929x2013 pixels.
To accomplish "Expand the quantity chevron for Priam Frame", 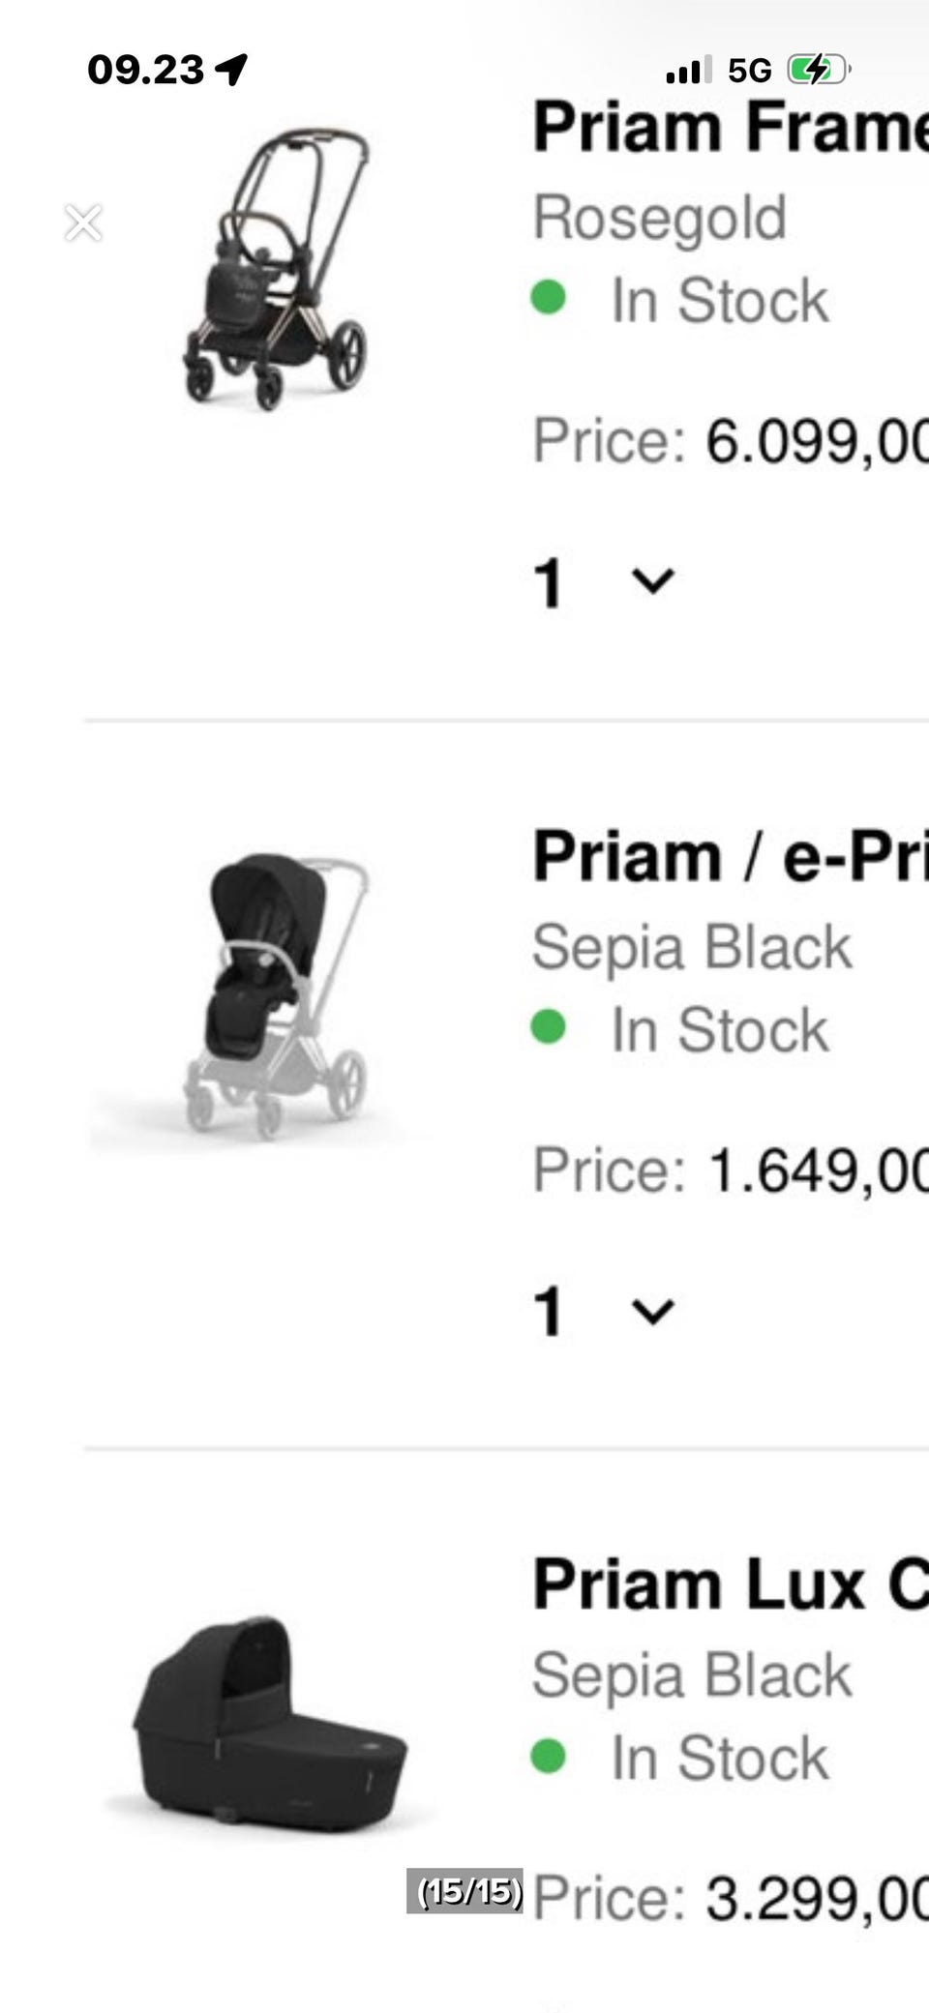I will coord(652,580).
